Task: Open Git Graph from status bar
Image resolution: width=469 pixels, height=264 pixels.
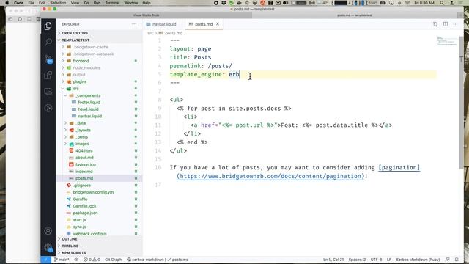Action: [x=113, y=260]
